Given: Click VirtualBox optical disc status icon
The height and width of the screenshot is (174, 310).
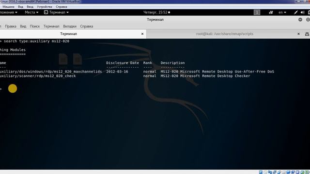Looking at the screenshot, I should (x=265, y=172).
